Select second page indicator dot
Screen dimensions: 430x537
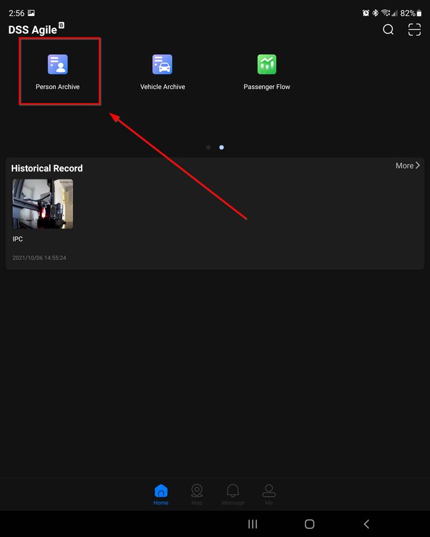point(222,147)
